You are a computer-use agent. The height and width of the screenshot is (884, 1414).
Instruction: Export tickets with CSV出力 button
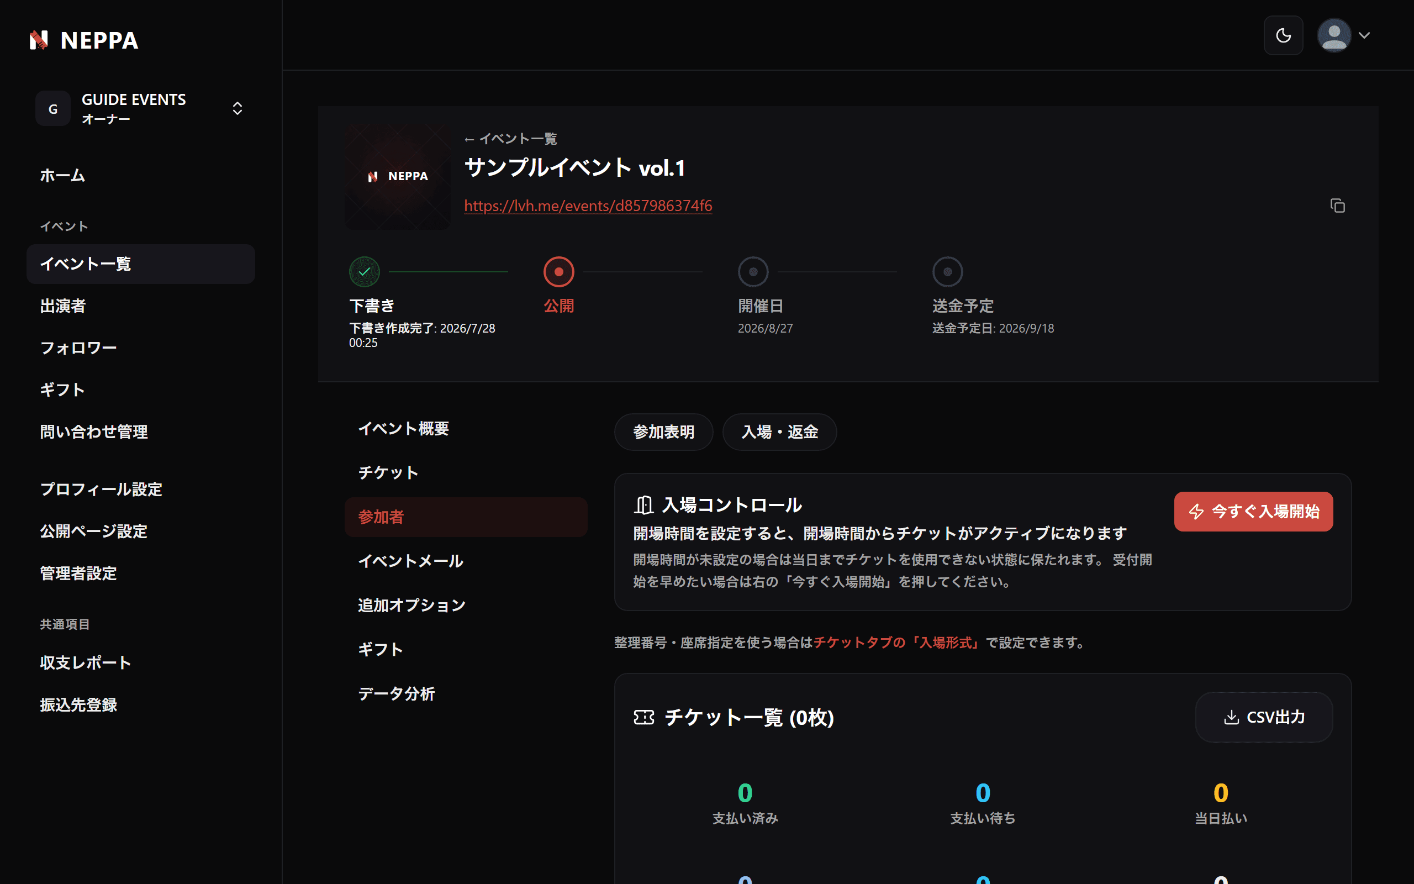click(1264, 717)
